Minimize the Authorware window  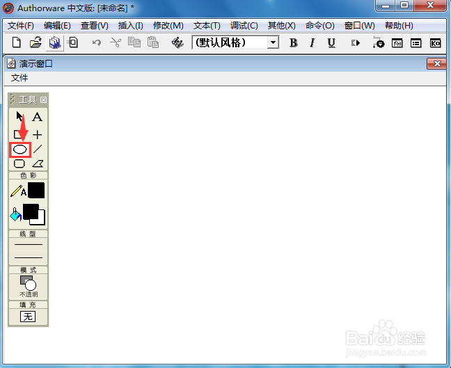tap(386, 6)
